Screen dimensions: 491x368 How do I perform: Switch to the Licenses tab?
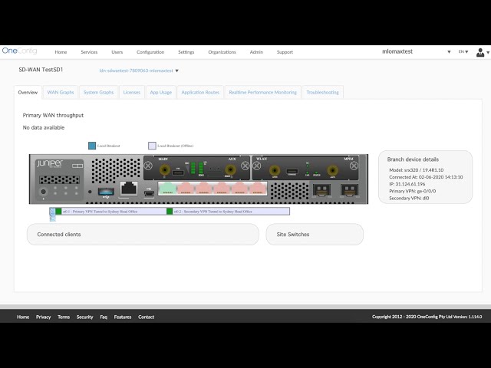click(x=131, y=92)
